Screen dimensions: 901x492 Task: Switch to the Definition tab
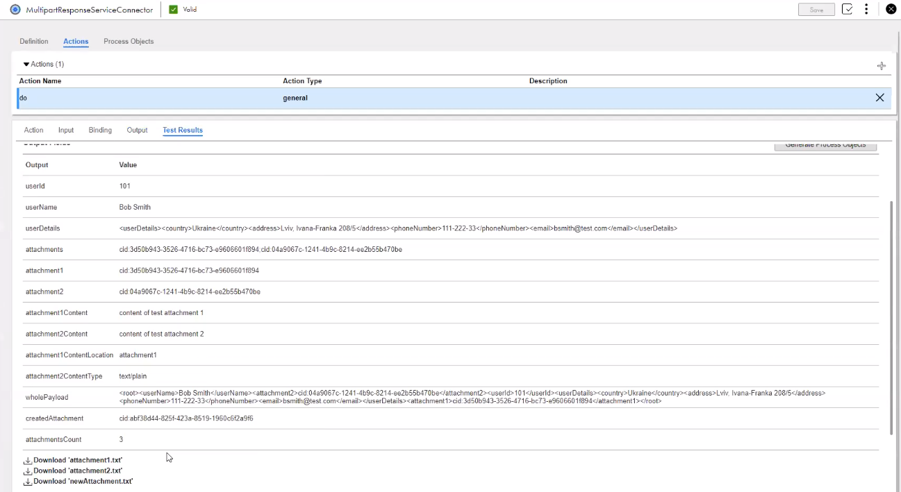[34, 42]
